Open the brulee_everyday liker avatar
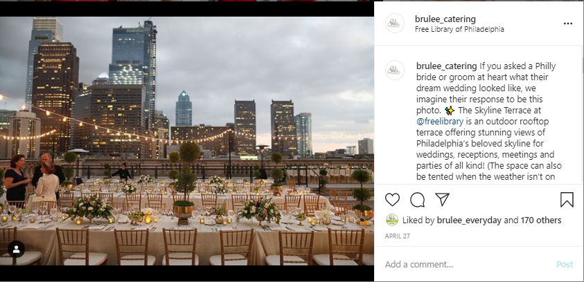This screenshot has width=584, height=282. click(392, 220)
